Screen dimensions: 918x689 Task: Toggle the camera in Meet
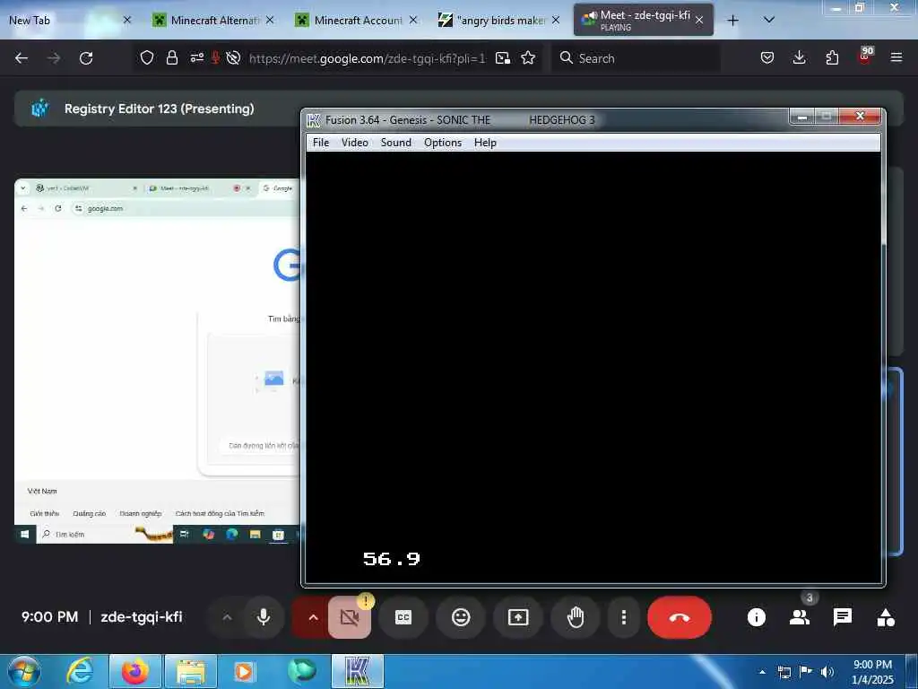350,617
